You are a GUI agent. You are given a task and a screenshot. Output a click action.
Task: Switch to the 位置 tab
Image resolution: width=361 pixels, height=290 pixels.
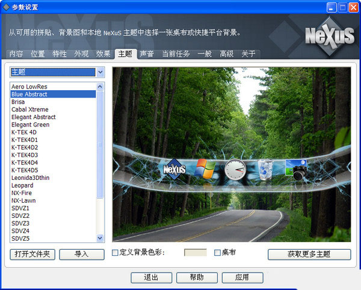tap(38, 54)
